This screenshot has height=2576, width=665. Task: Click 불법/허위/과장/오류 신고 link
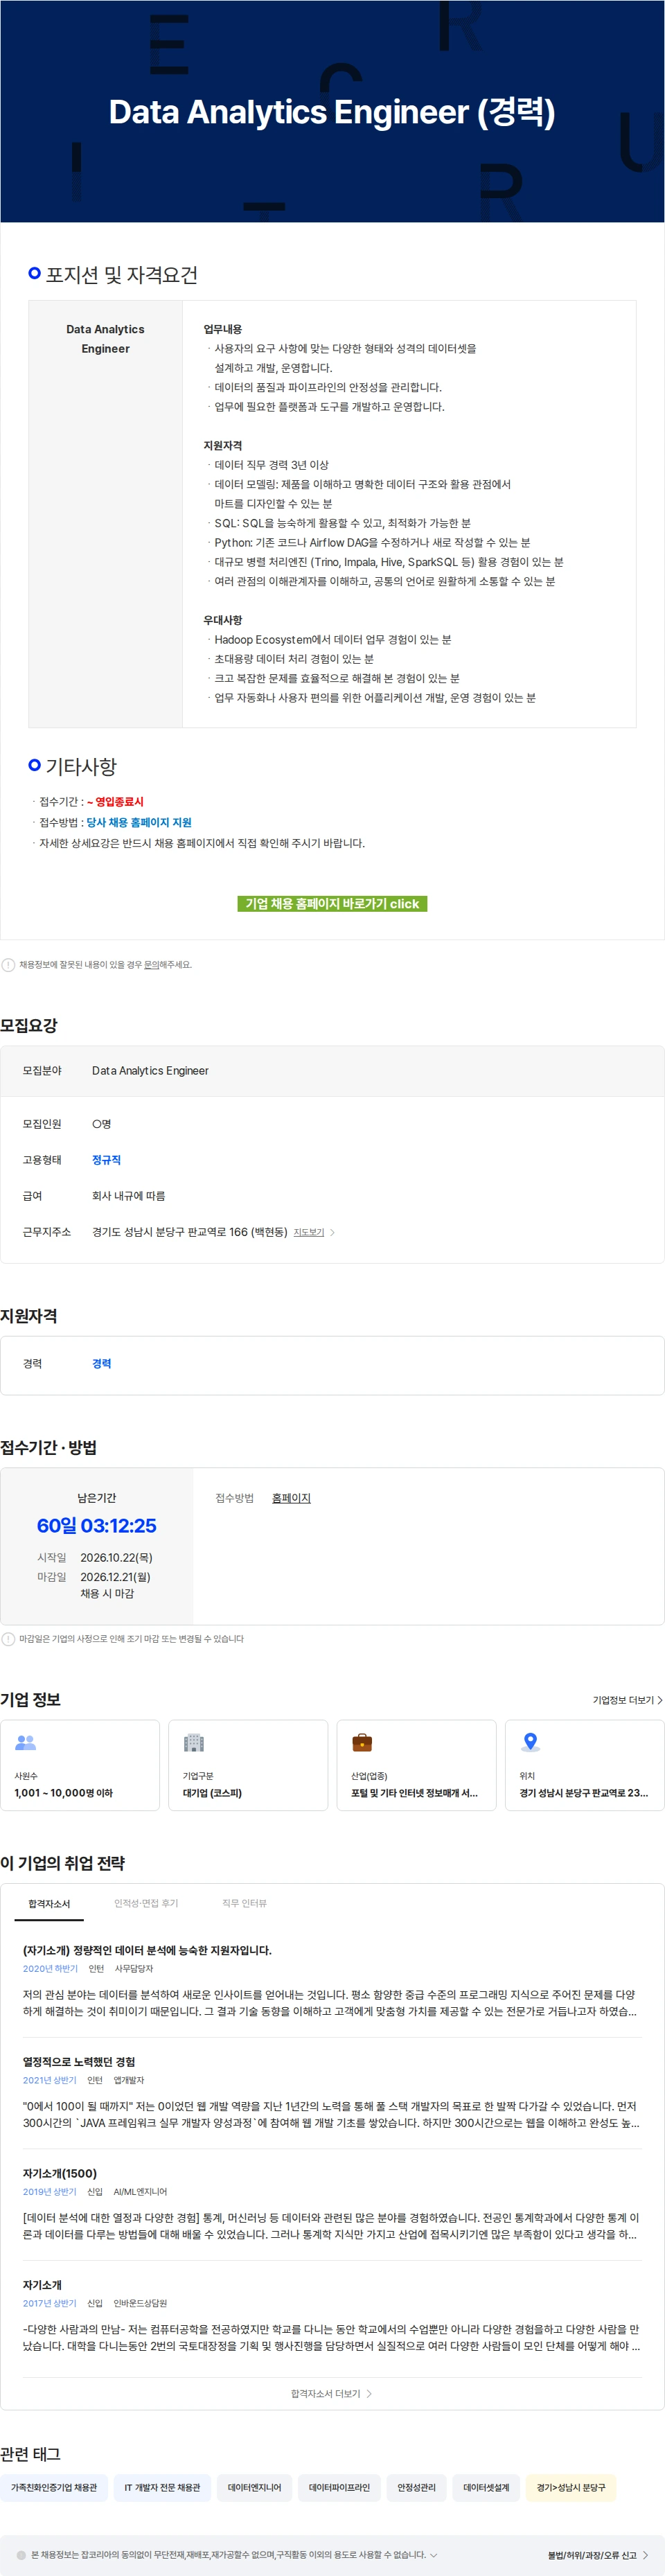point(598,2555)
